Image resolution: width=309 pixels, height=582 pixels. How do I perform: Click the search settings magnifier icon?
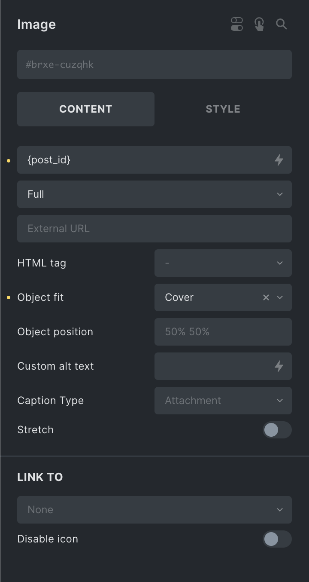pyautogui.click(x=282, y=24)
